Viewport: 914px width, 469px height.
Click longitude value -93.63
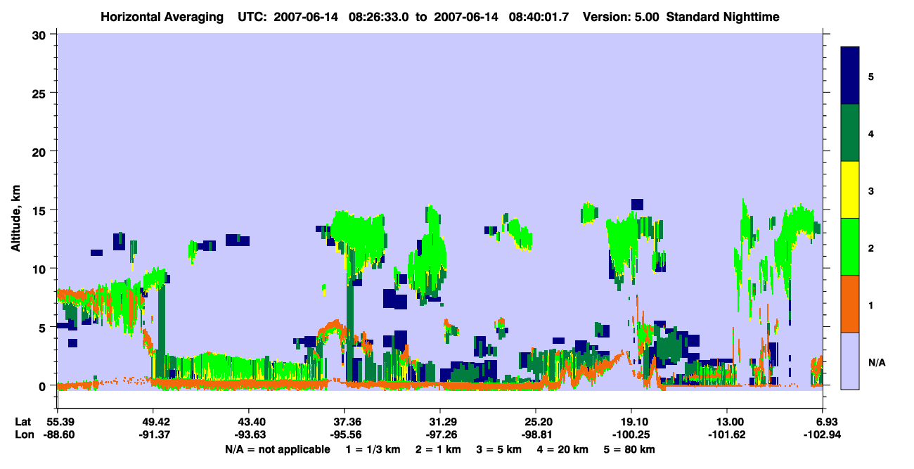click(x=249, y=435)
